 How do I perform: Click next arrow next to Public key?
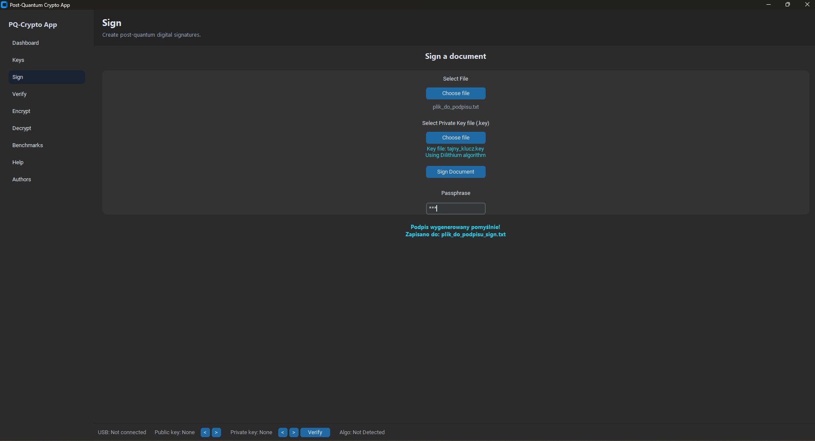[x=216, y=432]
